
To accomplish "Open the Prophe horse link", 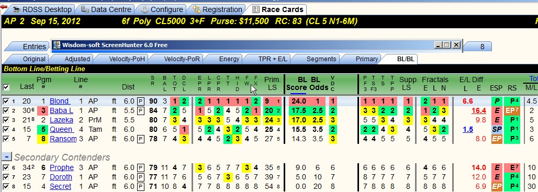I will coord(62,167).
